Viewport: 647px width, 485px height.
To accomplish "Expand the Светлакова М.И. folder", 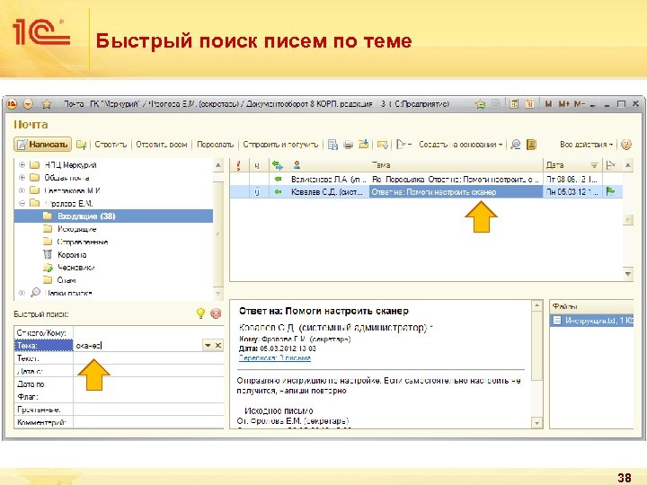I will pyautogui.click(x=22, y=190).
